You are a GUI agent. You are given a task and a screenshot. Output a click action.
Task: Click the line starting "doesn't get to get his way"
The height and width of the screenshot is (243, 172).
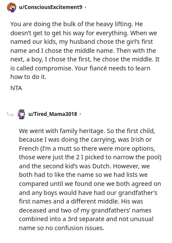point(84,33)
